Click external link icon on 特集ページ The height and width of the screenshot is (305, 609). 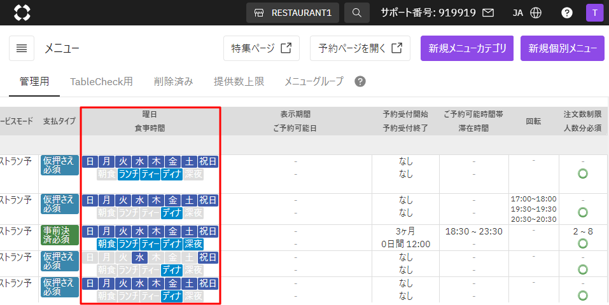point(286,48)
